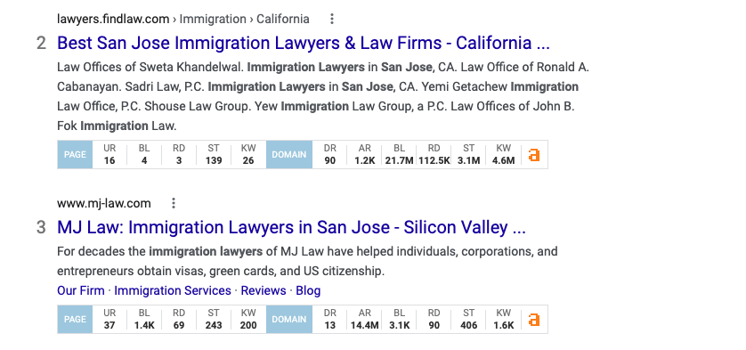
Task: Click PAGE label on MJ Law metrics bar
Action: pos(75,320)
